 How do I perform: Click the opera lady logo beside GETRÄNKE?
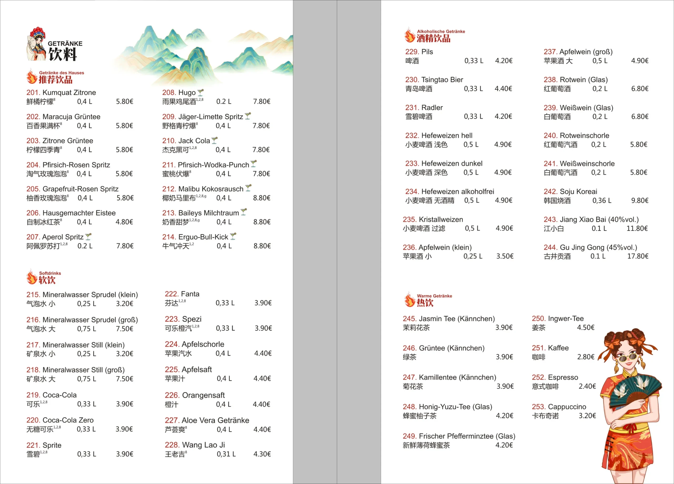pyautogui.click(x=37, y=44)
